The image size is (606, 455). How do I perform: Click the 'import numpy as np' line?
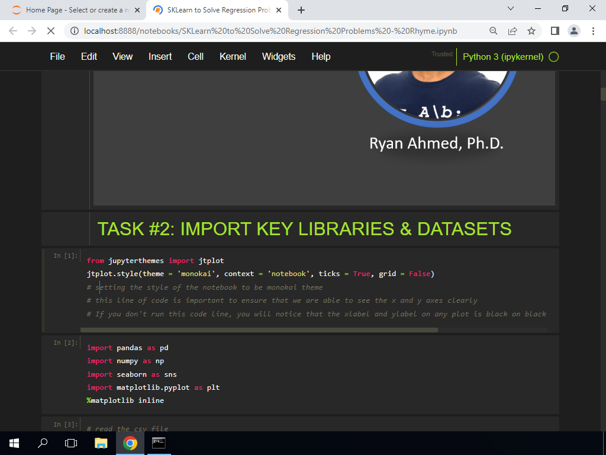point(125,361)
